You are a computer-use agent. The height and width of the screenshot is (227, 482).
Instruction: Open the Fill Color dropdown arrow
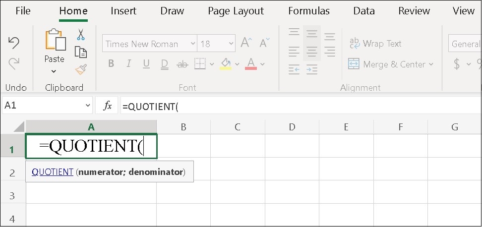(237, 64)
